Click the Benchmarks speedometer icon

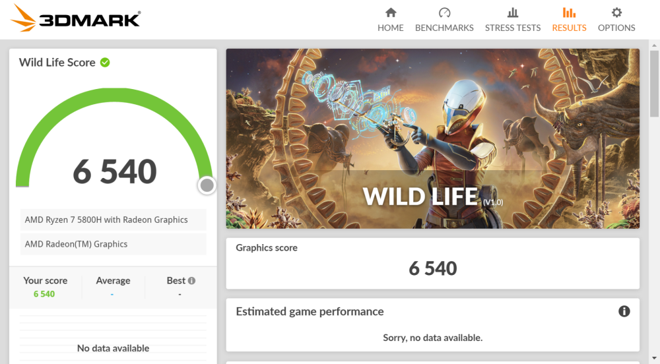444,13
